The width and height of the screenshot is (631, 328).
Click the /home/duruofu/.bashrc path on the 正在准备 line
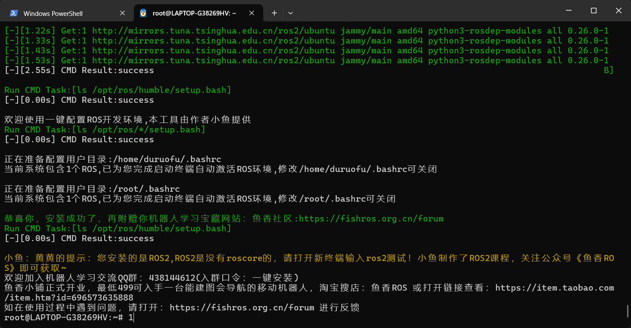[166, 159]
